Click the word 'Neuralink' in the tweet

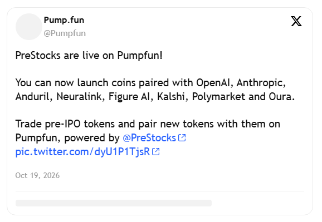tap(79, 96)
